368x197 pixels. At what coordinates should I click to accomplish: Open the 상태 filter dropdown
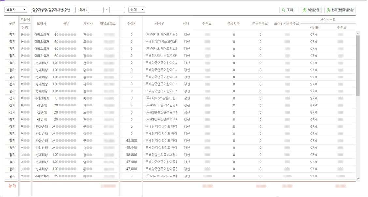tap(137, 10)
